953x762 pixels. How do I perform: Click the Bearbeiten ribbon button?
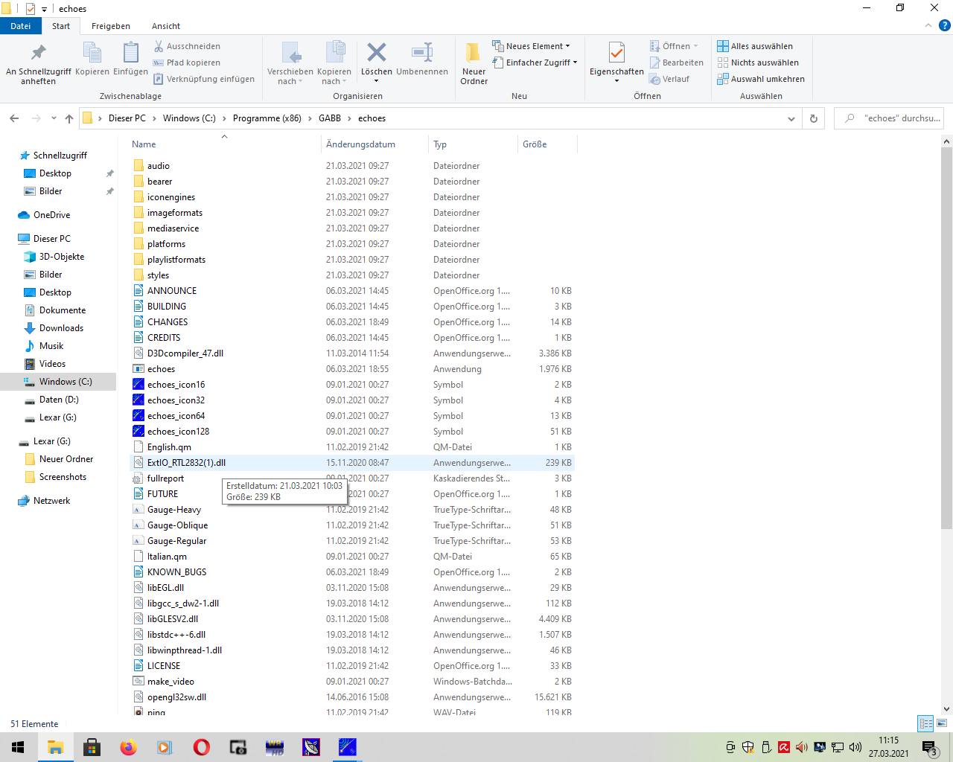[676, 63]
